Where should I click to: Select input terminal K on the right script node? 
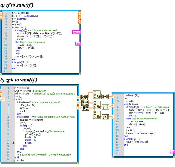113,105
